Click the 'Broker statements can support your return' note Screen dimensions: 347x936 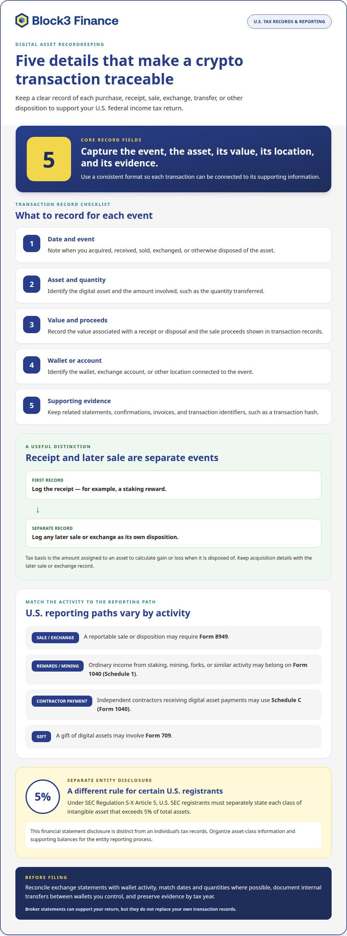130,909
